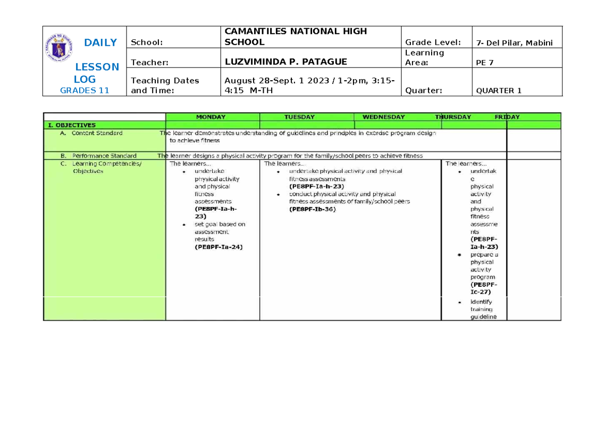Switch to the MONDAY column header
The height and width of the screenshot is (428, 605).
click(211, 117)
